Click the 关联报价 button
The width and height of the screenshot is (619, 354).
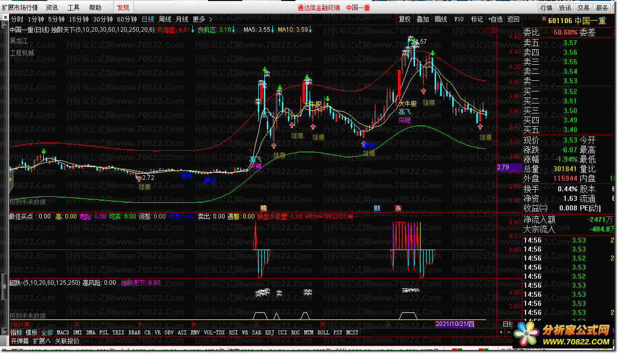(x=67, y=340)
